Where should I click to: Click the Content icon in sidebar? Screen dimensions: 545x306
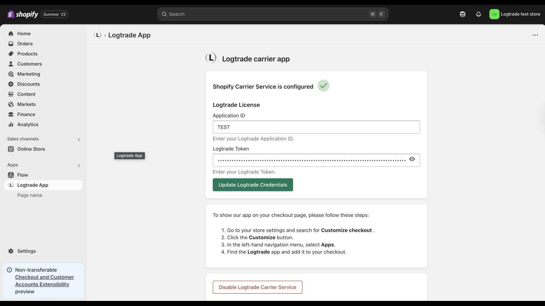(x=11, y=94)
